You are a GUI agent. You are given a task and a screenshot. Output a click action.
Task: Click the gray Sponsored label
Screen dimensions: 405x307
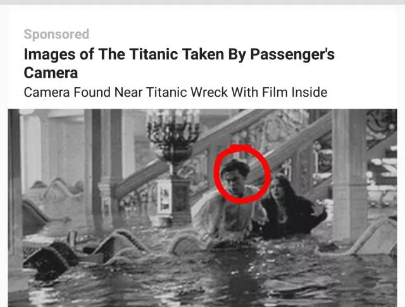[56, 34]
